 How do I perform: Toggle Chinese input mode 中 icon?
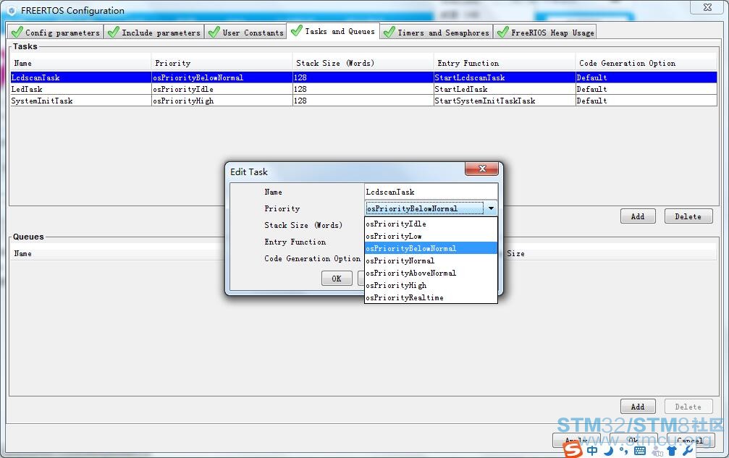coord(592,451)
